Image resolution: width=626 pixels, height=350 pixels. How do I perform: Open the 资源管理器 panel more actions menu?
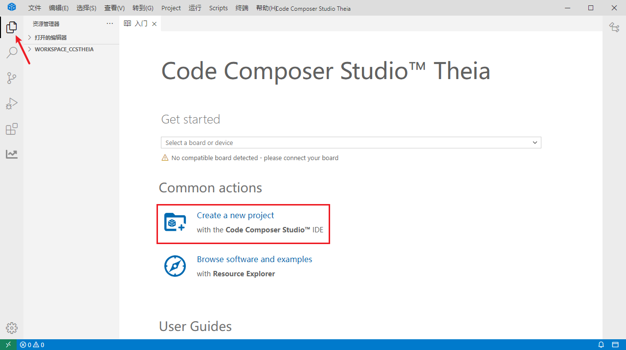(110, 23)
